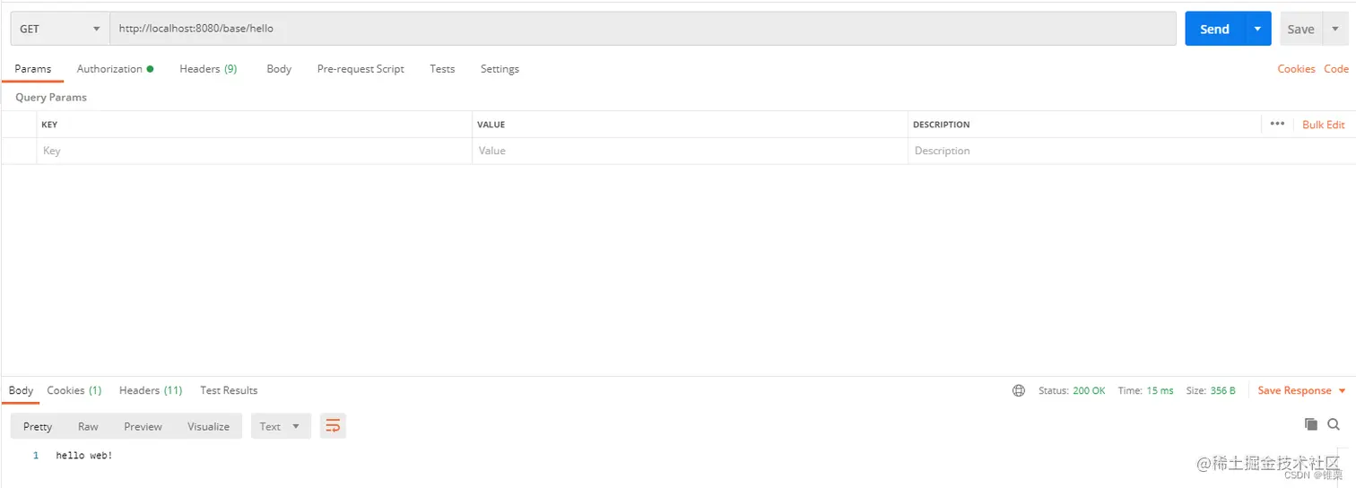Screen dimensions: 1356x488
Task: Click the Status 200 OK text
Action: pyautogui.click(x=1072, y=390)
